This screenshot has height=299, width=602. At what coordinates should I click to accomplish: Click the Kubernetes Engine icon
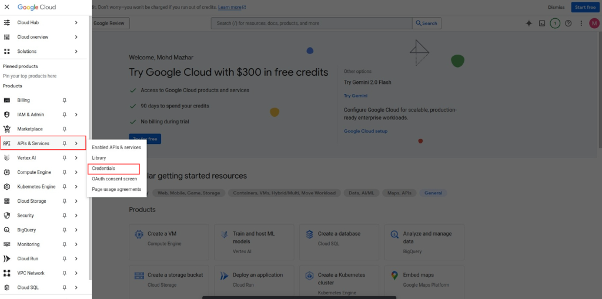tap(7, 187)
